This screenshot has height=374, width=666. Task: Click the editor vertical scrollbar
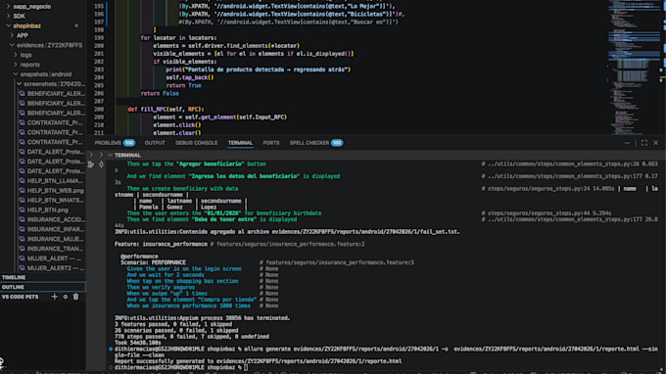(x=663, y=68)
